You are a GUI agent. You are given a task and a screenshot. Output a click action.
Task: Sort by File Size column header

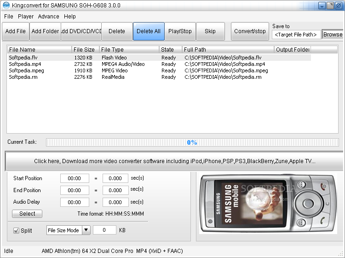click(86, 50)
